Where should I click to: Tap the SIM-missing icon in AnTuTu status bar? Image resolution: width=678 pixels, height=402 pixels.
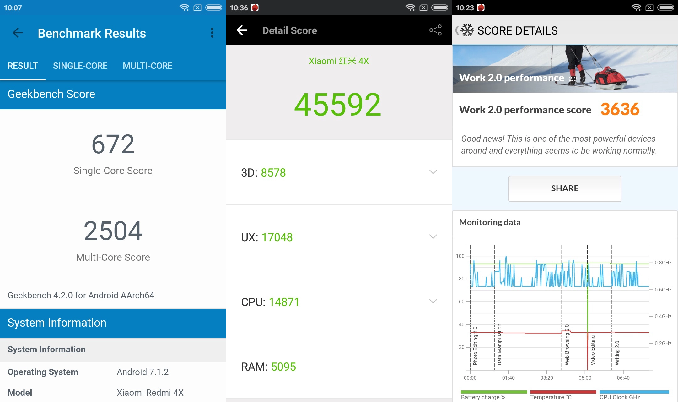[423, 8]
